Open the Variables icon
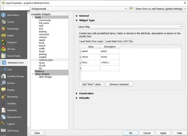Image resolution: width=188 pixels, height=136 pixels. [x=3, y=103]
